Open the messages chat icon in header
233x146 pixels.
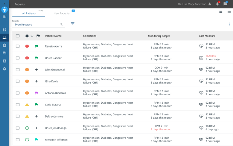pyautogui.click(x=225, y=4)
